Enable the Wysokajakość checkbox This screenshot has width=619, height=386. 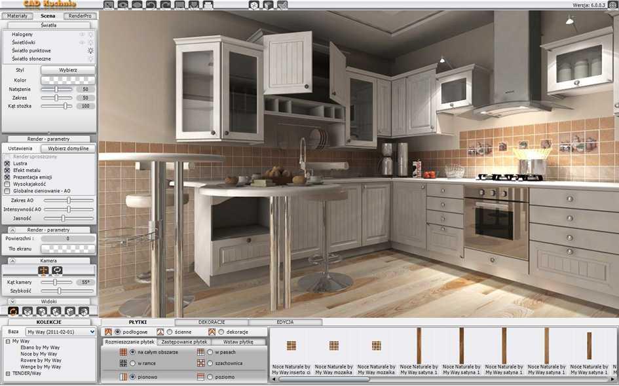tap(7, 184)
